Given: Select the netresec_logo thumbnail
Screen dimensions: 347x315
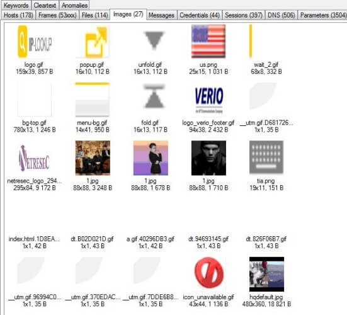Looking at the screenshot, I should pos(34,158).
